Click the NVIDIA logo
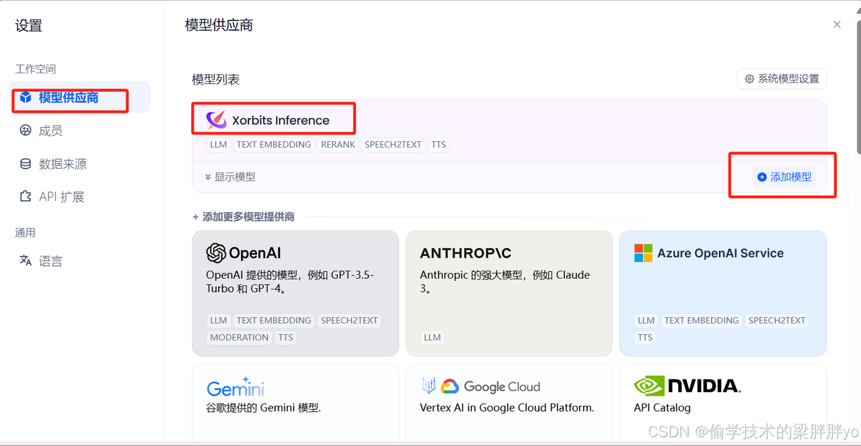 click(687, 386)
